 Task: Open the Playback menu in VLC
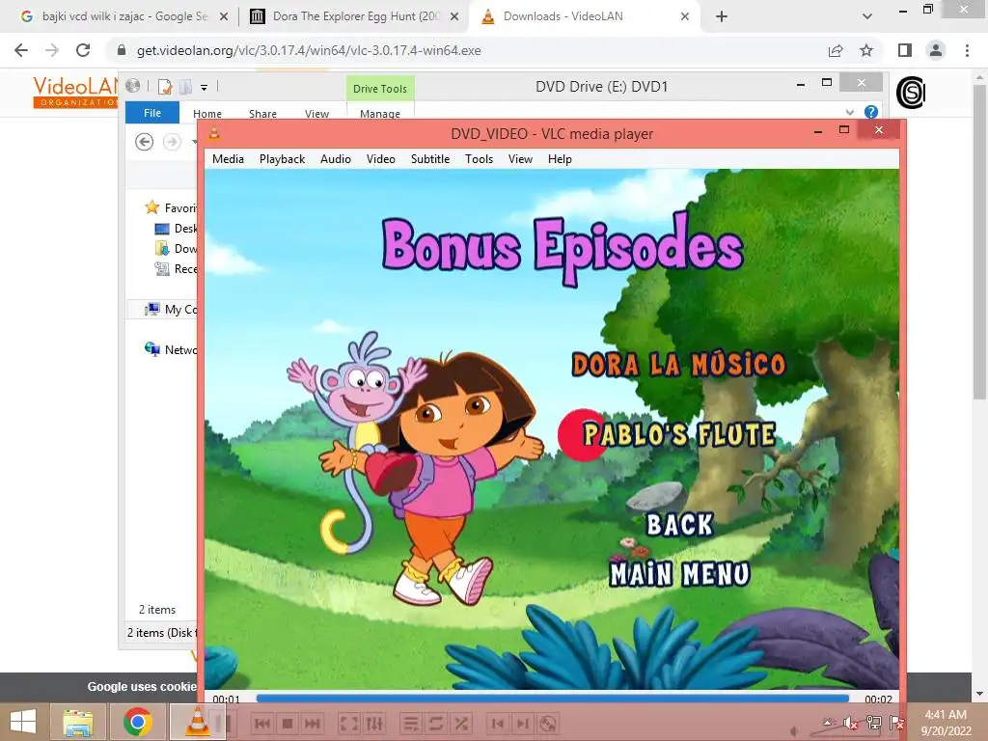[x=282, y=159]
